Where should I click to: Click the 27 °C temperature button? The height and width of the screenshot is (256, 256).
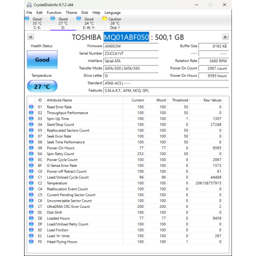tap(42, 87)
